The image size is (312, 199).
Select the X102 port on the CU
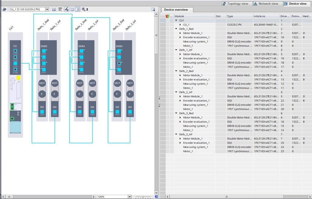tap(15, 57)
